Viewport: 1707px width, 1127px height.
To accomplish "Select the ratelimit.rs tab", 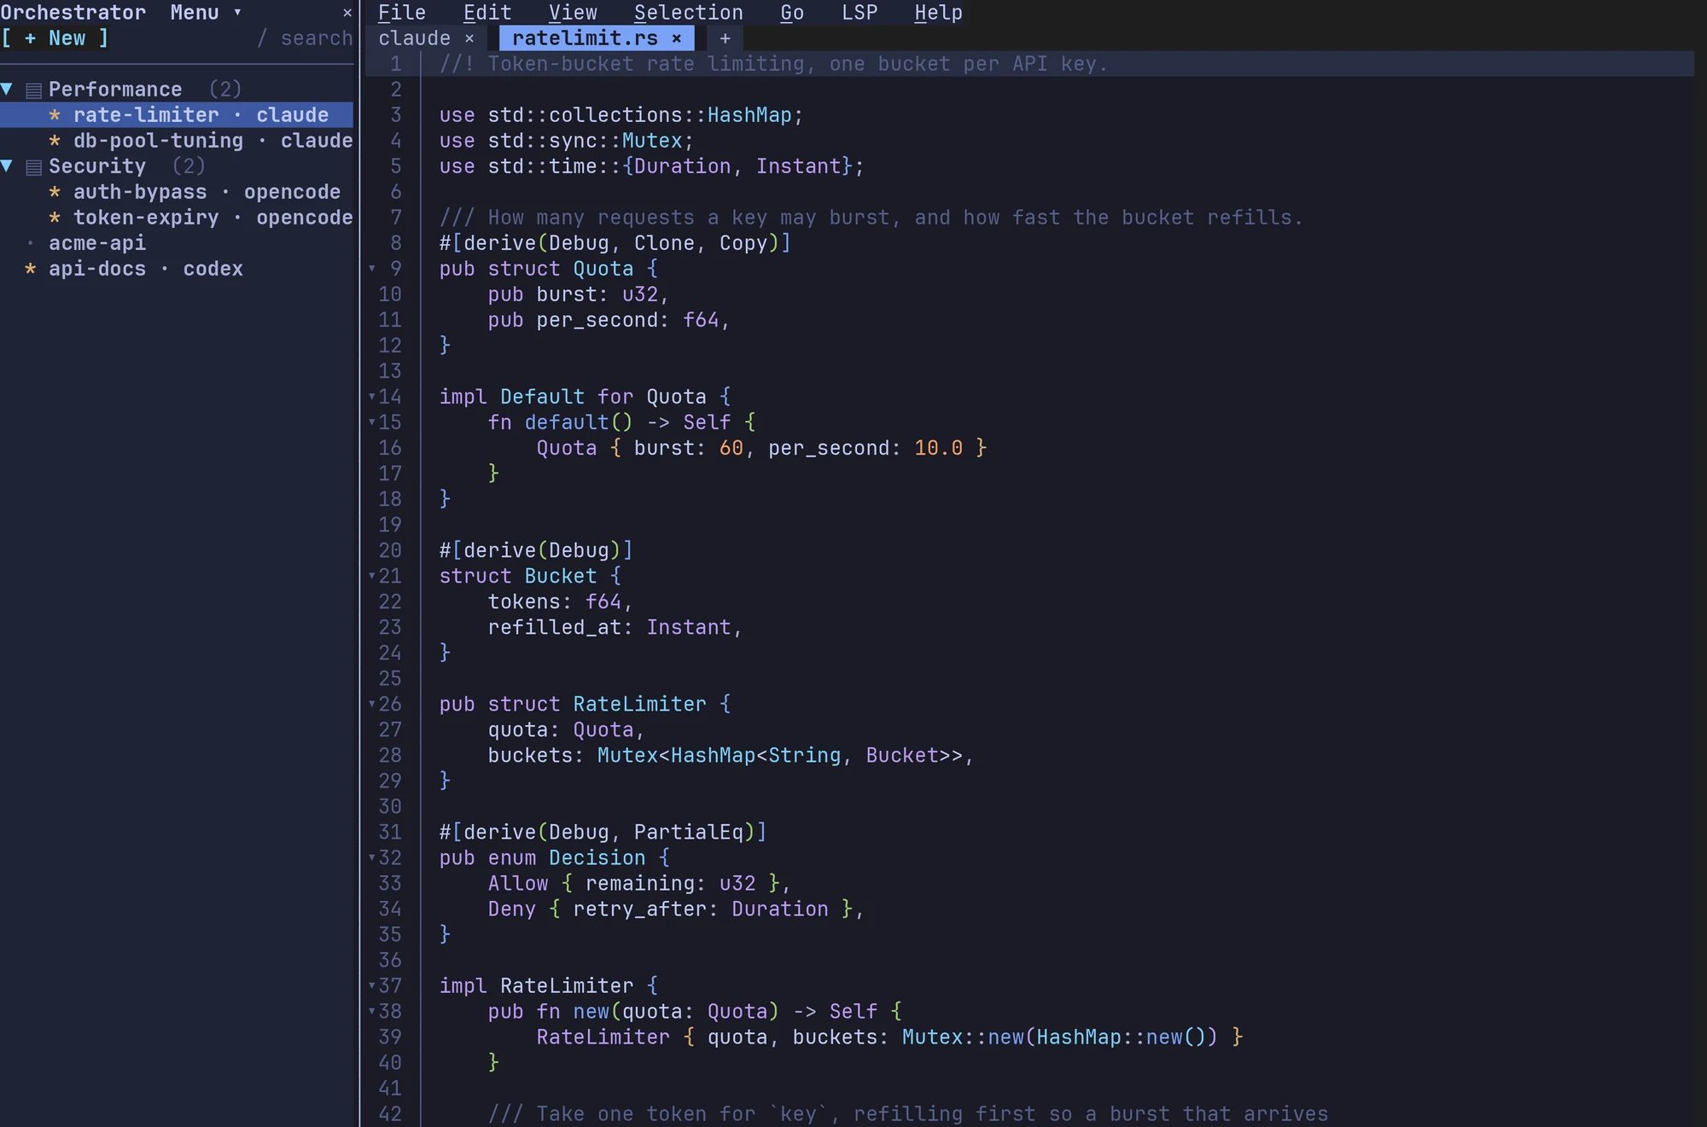I will (586, 38).
